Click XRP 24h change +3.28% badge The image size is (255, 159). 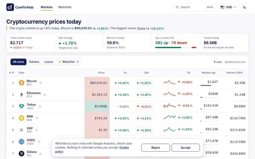(x=144, y=130)
